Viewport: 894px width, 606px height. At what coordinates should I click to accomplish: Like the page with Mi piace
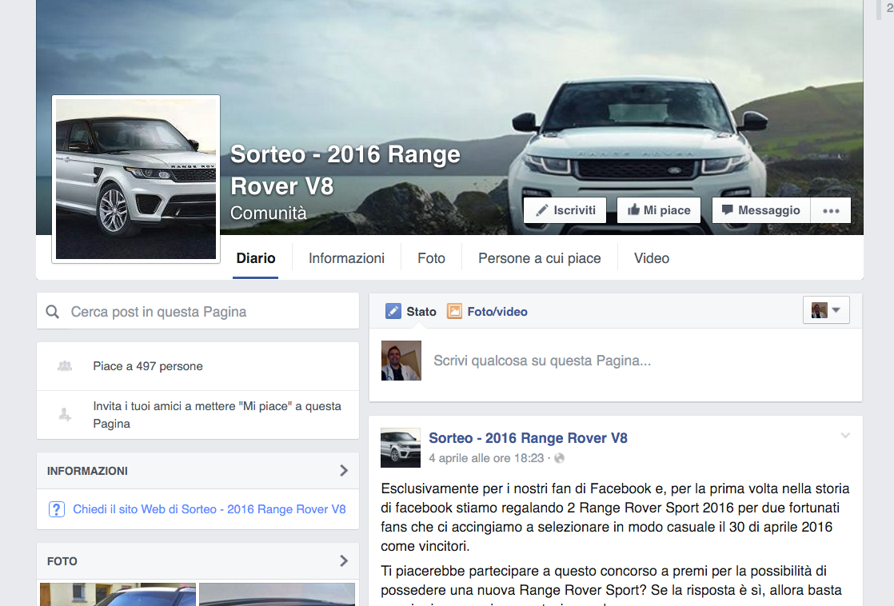point(659,210)
